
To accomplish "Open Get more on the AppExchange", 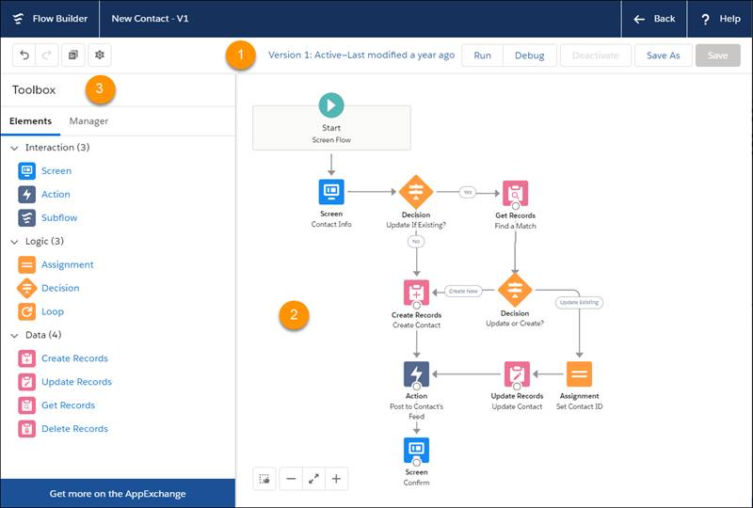I will [x=118, y=494].
